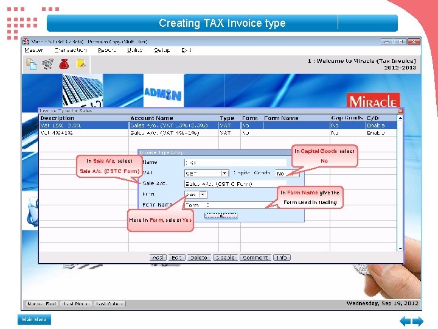Screen dimensions: 438x329
Task: Click the Edit button
Action: [x=177, y=257]
